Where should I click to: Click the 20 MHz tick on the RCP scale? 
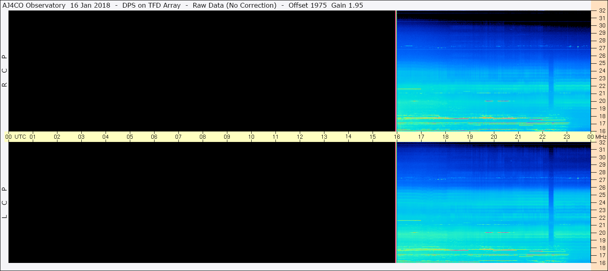(x=602, y=101)
